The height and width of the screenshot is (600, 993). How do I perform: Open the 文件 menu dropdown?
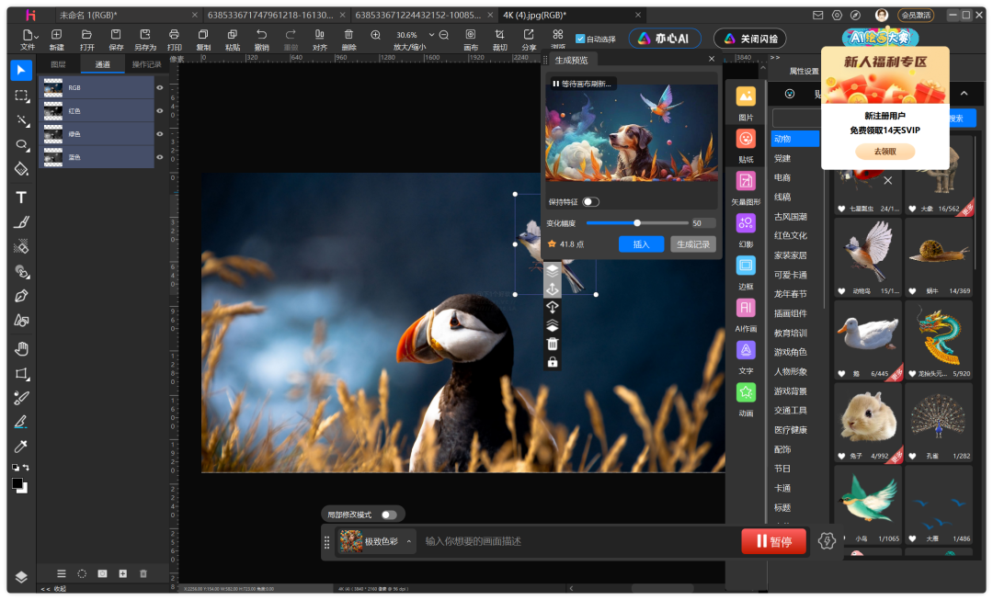28,39
